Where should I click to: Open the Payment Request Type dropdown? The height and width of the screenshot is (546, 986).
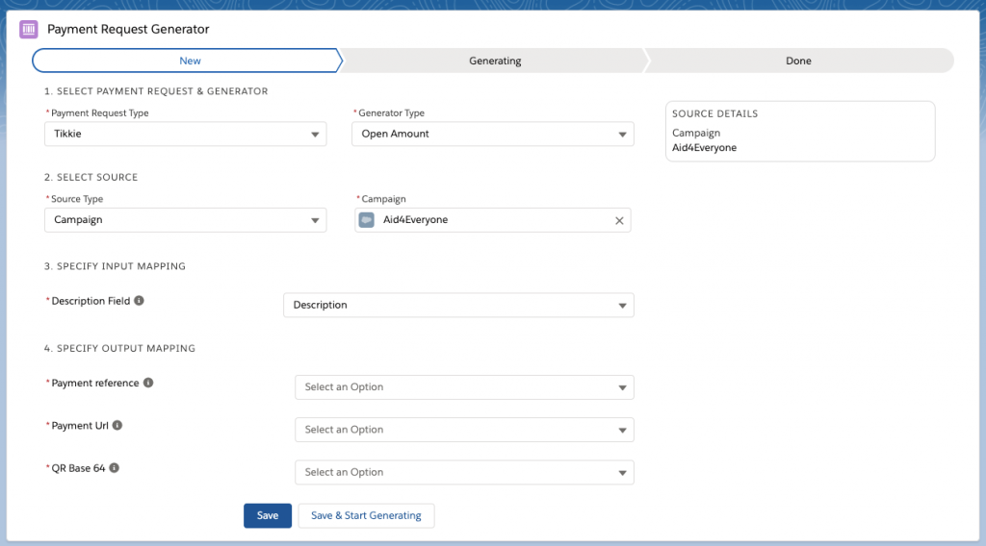click(x=185, y=135)
